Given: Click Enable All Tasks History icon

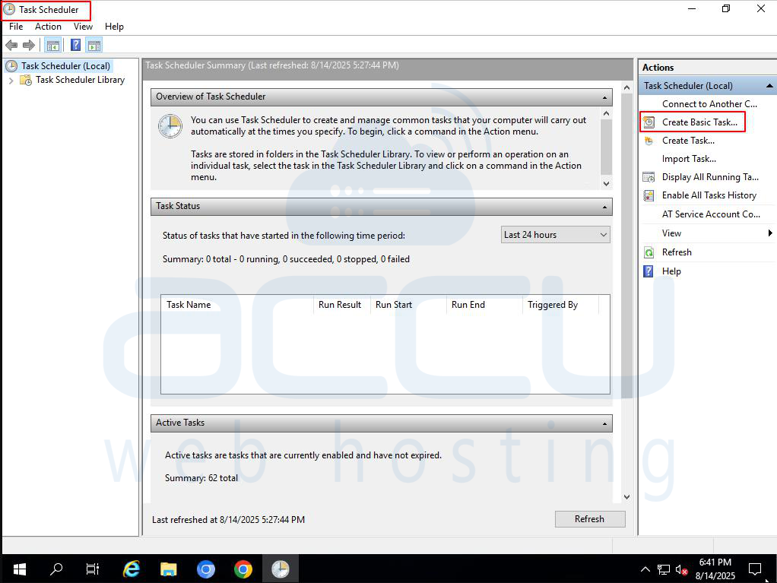Looking at the screenshot, I should (x=649, y=195).
